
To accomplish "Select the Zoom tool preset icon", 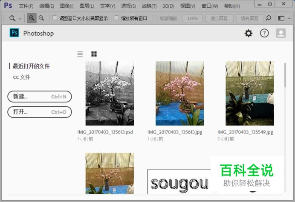I will pos(12,18).
